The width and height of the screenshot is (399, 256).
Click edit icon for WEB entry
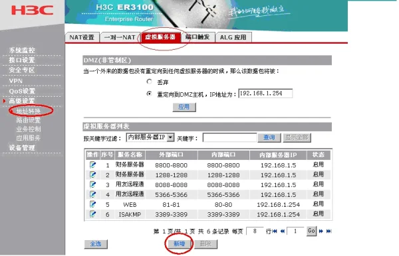click(92, 204)
